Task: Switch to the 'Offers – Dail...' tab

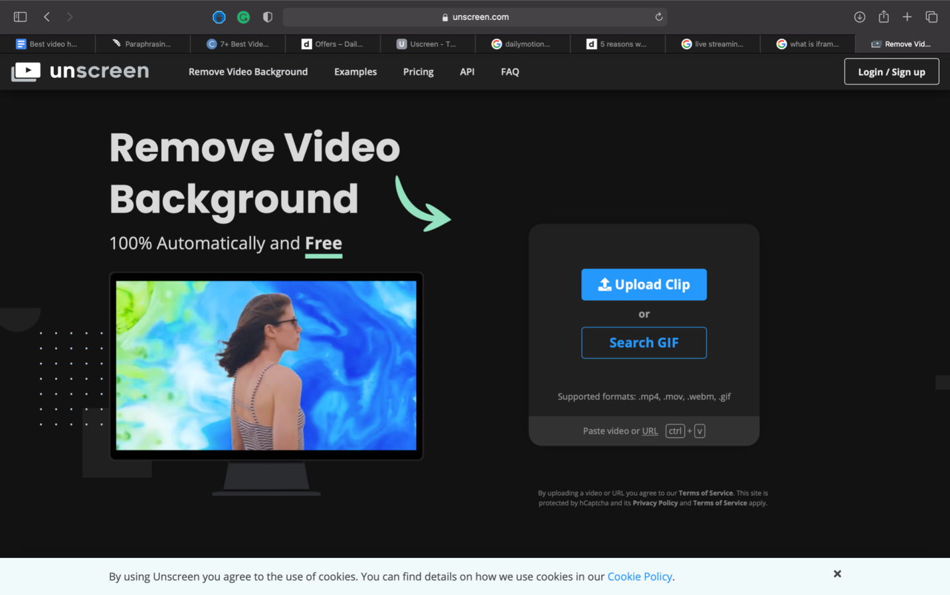Action: [332, 44]
